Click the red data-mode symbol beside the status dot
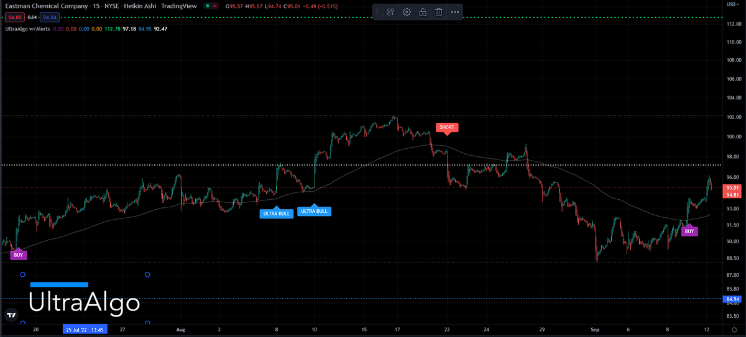Image resolution: width=746 pixels, height=337 pixels. (215, 6)
